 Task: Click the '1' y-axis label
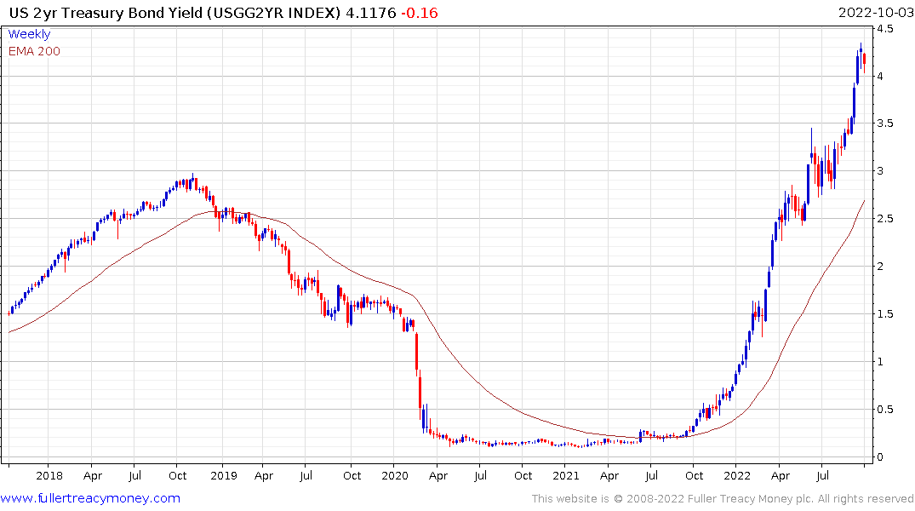(x=881, y=362)
